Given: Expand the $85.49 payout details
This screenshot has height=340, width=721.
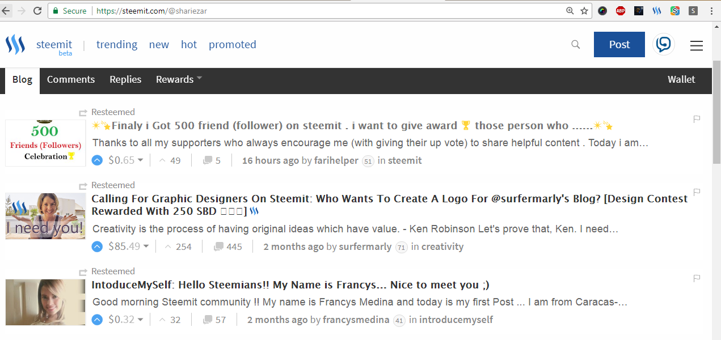Looking at the screenshot, I should click(129, 246).
